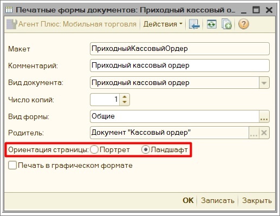280x216 pixels.
Task: Click the OK button
Action: click(188, 200)
